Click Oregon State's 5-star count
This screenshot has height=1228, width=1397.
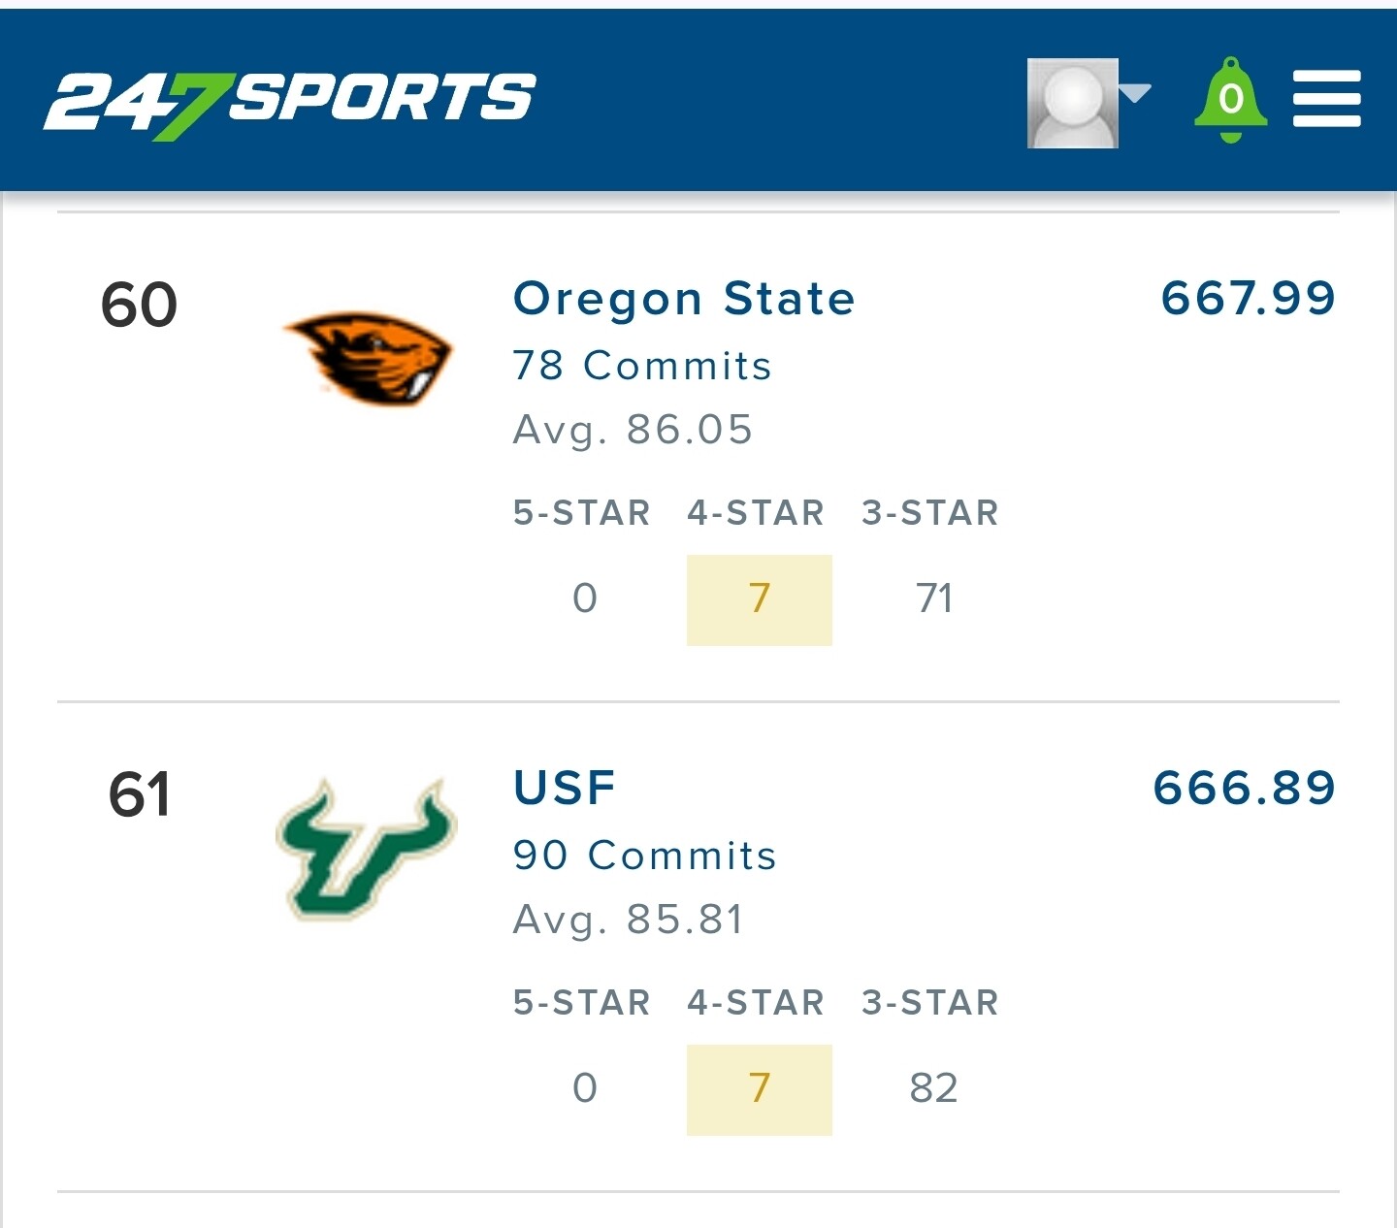[x=585, y=598]
